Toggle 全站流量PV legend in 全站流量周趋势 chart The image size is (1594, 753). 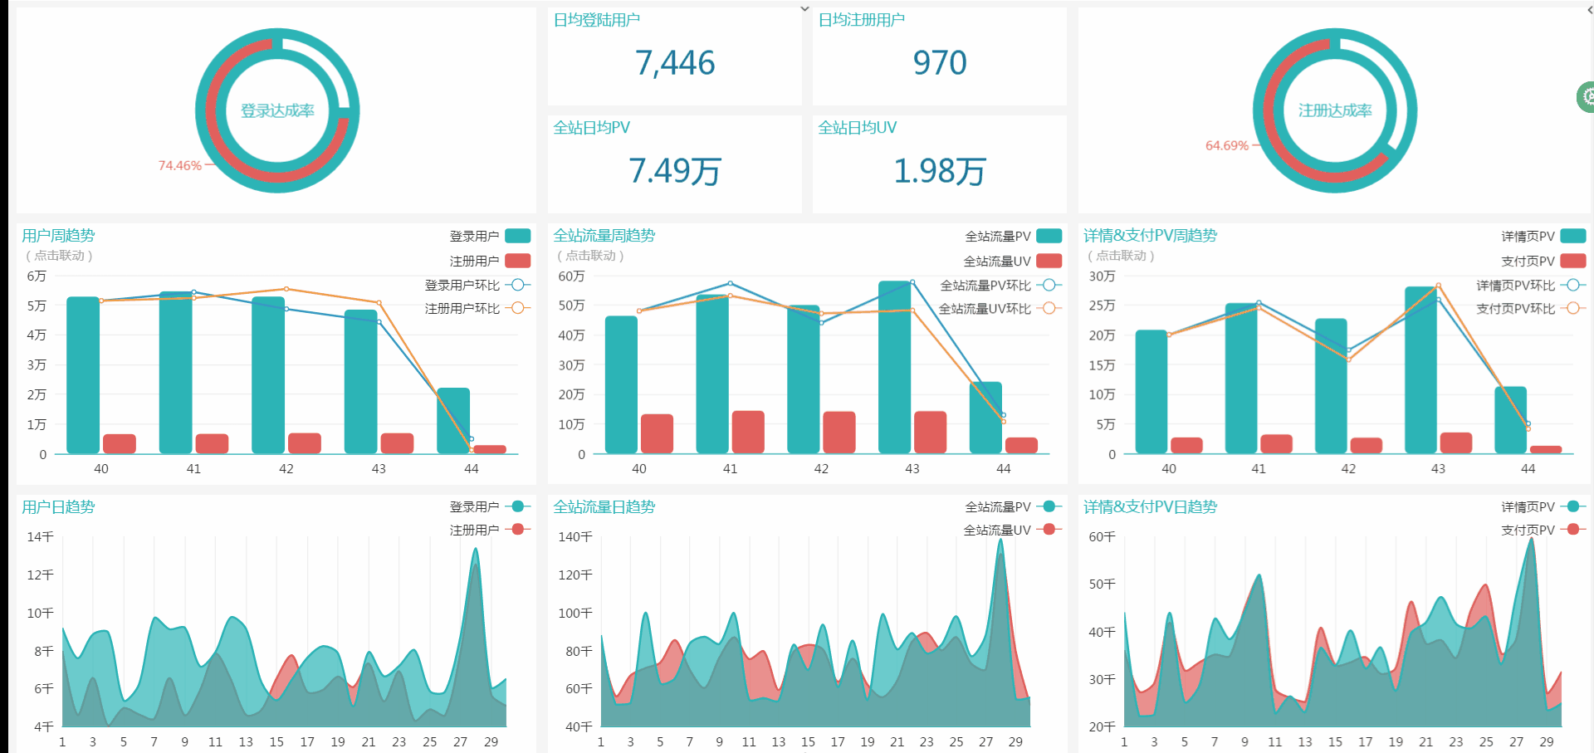(x=1013, y=236)
